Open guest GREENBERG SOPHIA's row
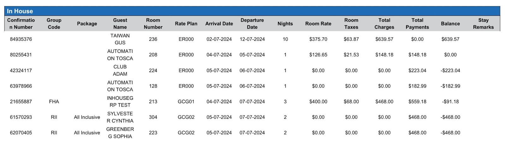This screenshot has height=154, width=505. click(x=120, y=133)
